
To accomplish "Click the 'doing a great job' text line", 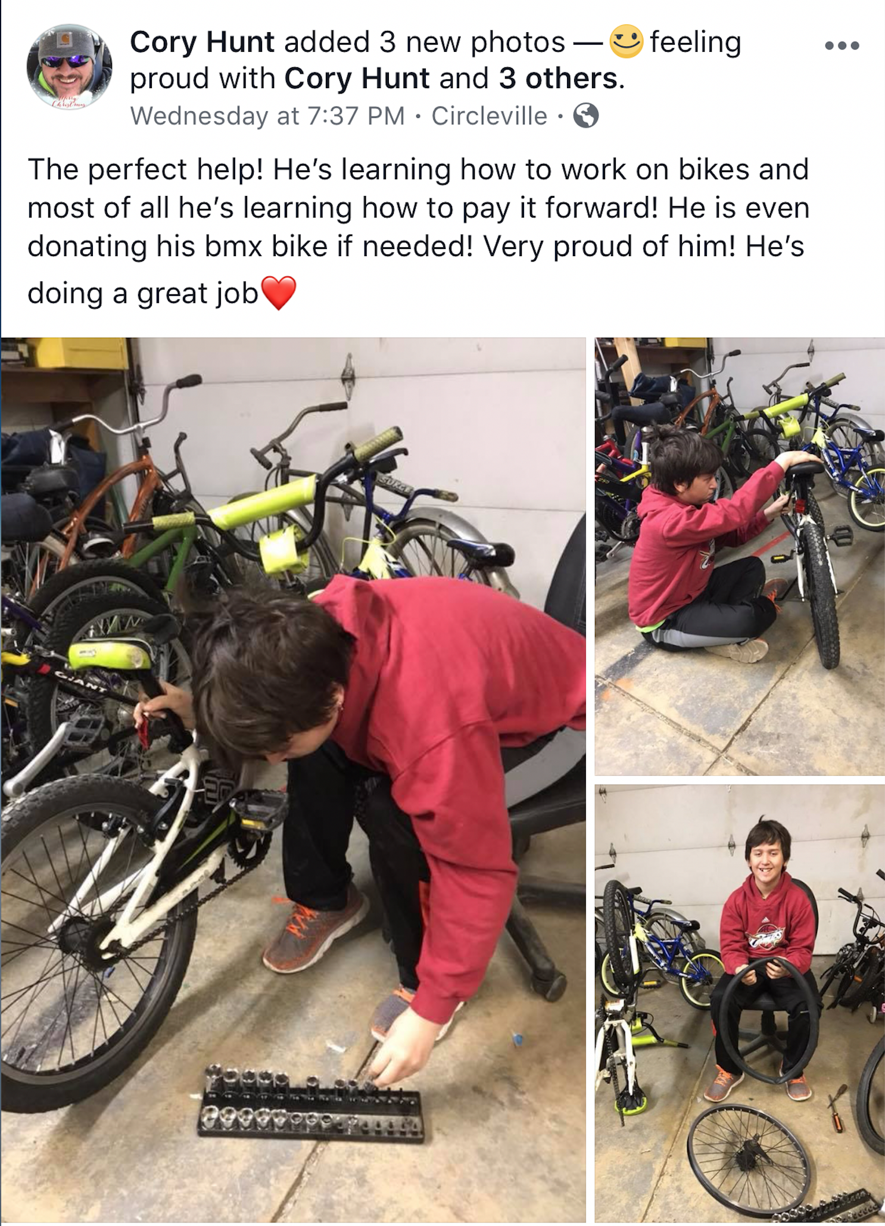I will coord(143,294).
